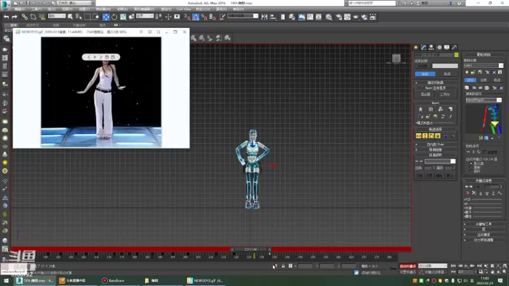The height and width of the screenshot is (286, 509).
Task: Open Render Setup icon
Action: tap(338, 17)
